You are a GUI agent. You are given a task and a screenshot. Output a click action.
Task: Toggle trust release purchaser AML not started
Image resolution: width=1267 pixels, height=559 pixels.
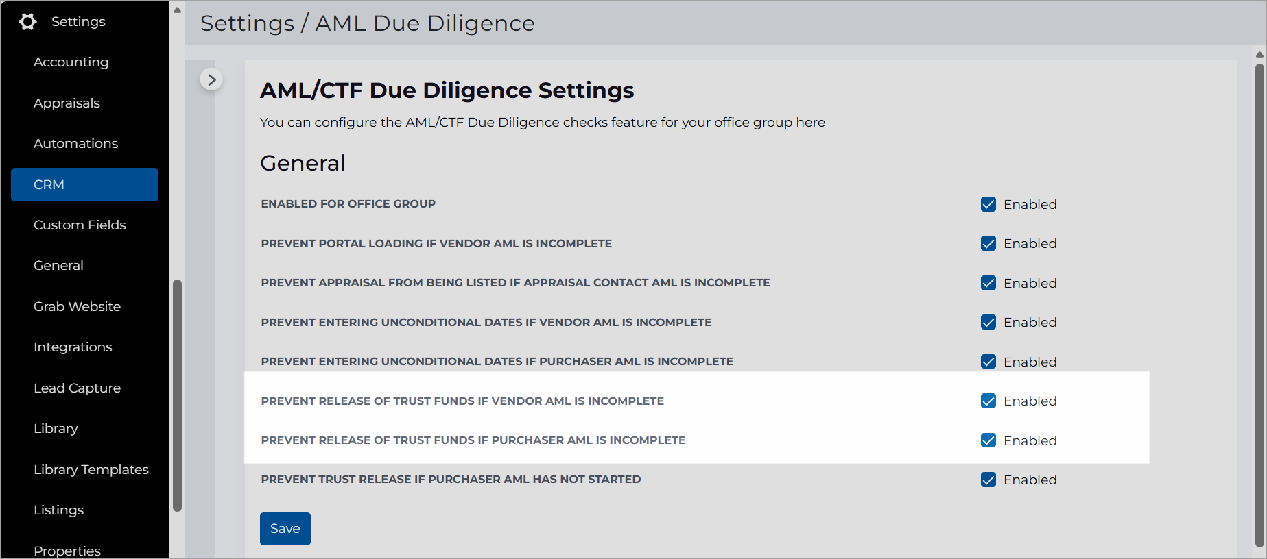click(988, 480)
